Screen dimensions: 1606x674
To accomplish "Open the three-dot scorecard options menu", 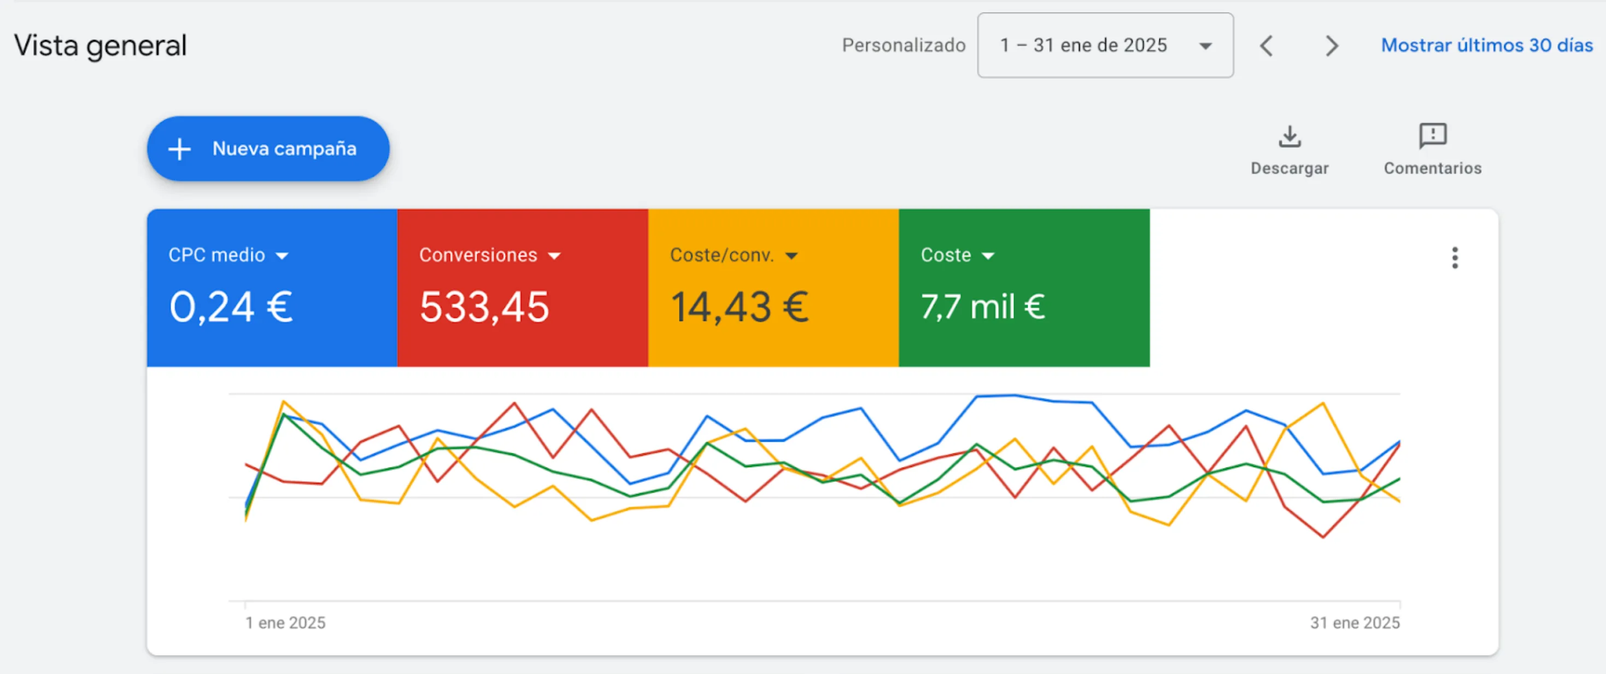I will click(x=1455, y=257).
